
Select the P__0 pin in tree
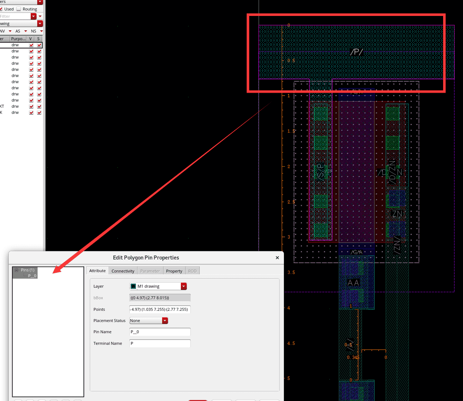tap(32, 276)
